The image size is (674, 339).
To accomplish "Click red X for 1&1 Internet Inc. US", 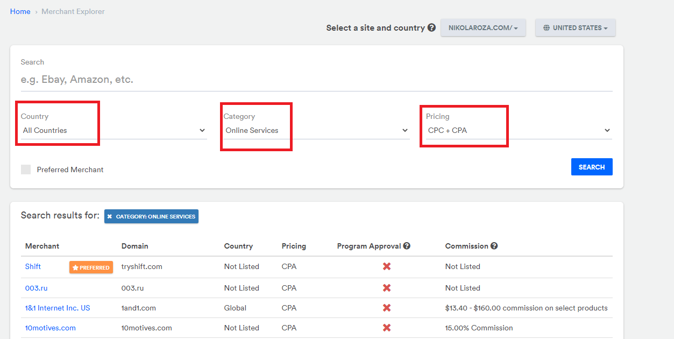I will point(386,308).
